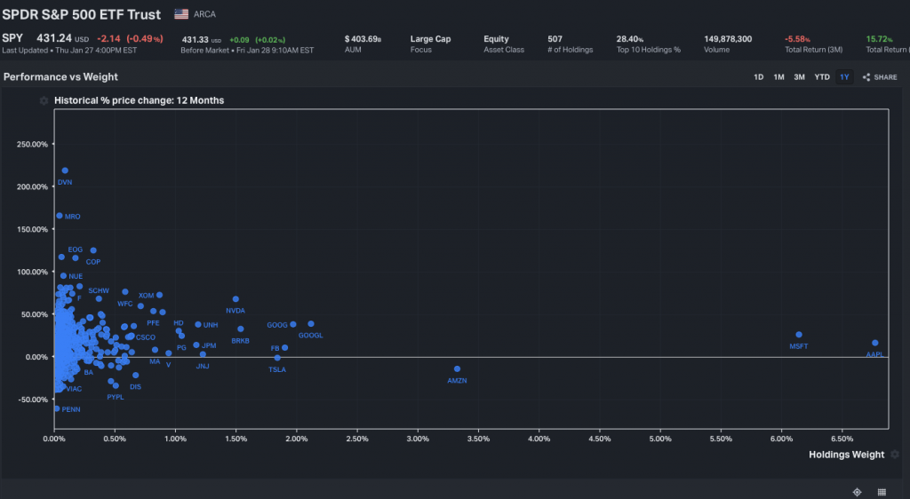Select the TSLA data point
Screen dimensions: 910x499
tap(277, 358)
